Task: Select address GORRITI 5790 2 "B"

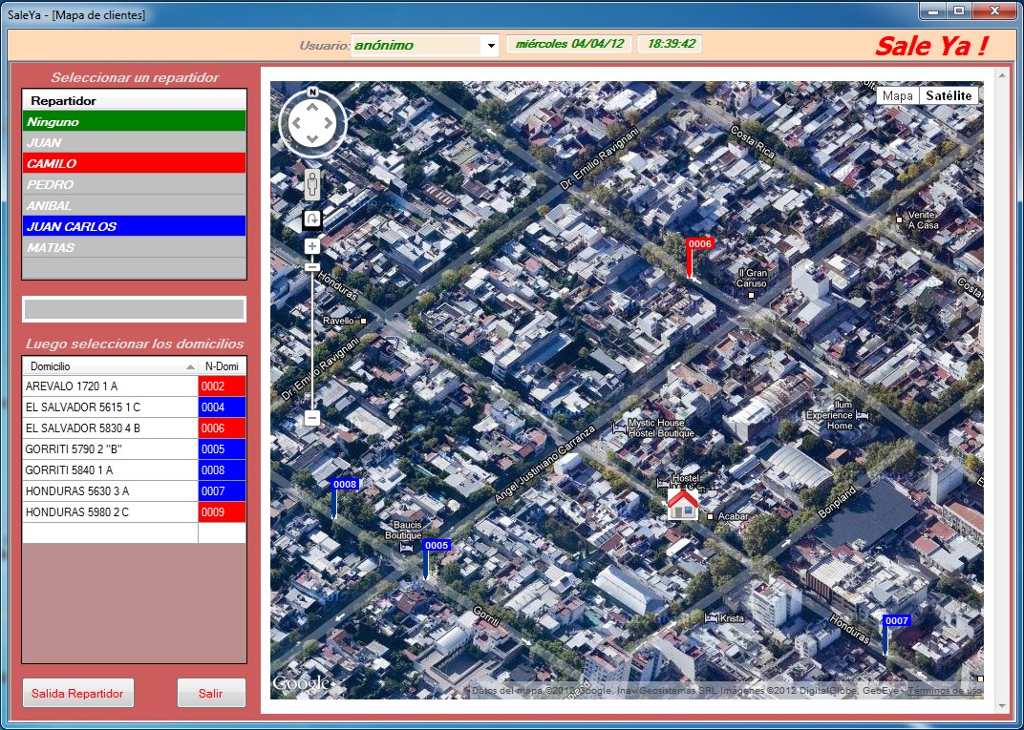Action: tap(111, 448)
